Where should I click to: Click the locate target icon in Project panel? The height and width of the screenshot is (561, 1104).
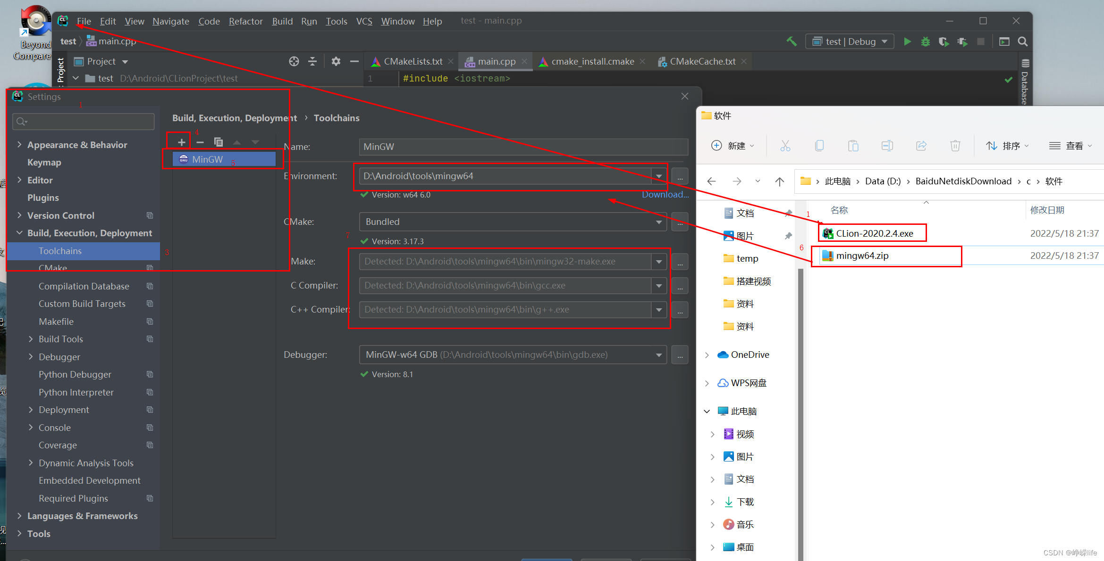click(294, 61)
